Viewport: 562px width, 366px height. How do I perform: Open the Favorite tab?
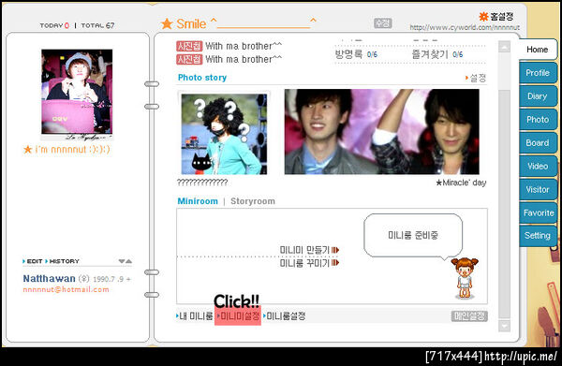[x=538, y=212]
